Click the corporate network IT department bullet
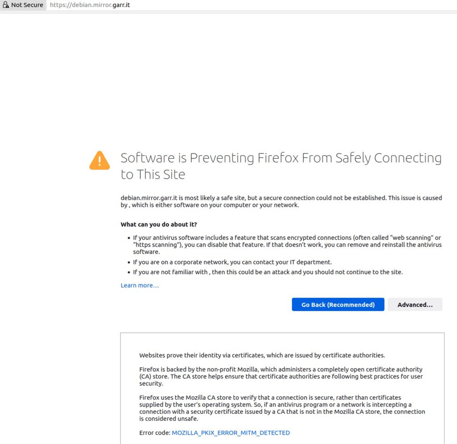This screenshot has width=457, height=444. tap(232, 262)
